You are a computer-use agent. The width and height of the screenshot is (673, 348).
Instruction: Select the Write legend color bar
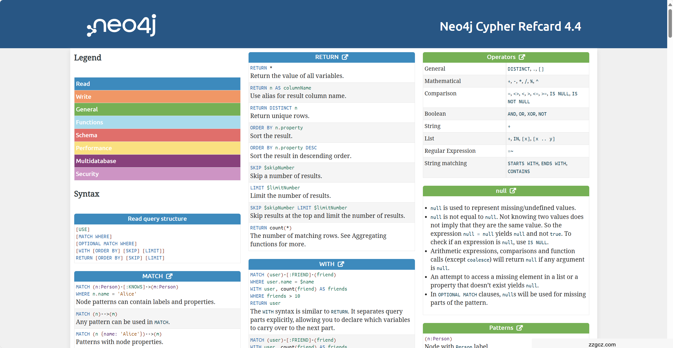(157, 97)
